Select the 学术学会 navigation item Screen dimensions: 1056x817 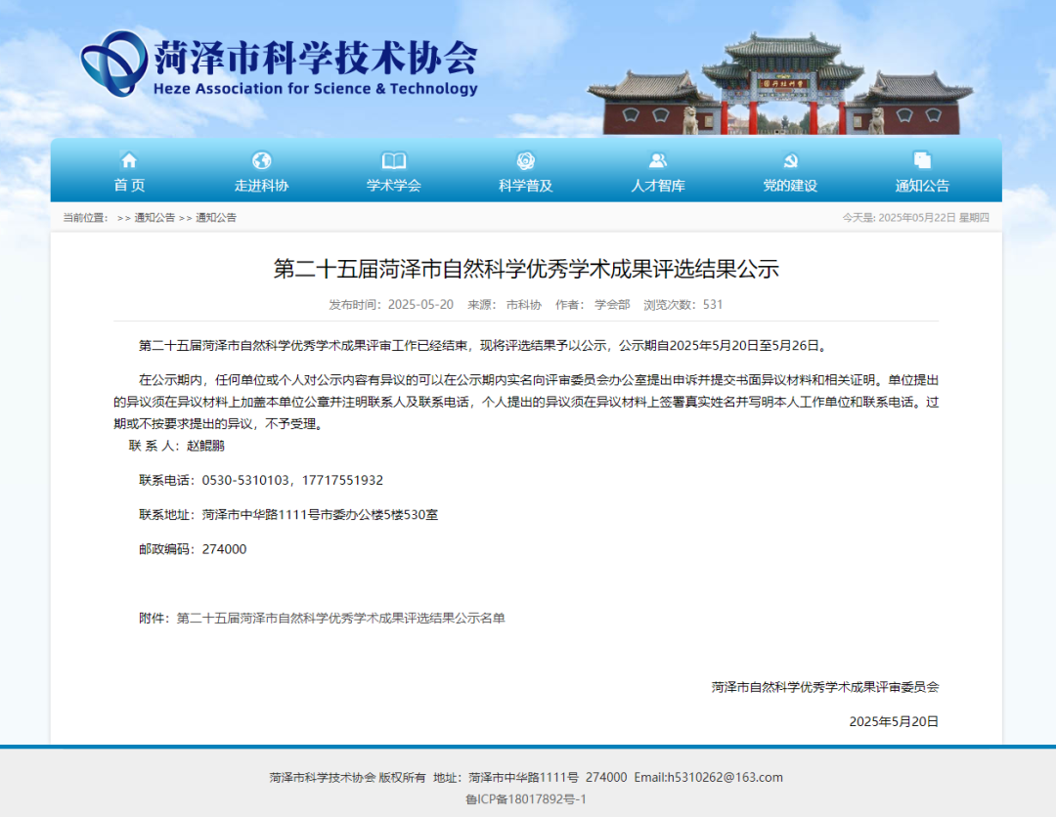(x=393, y=187)
